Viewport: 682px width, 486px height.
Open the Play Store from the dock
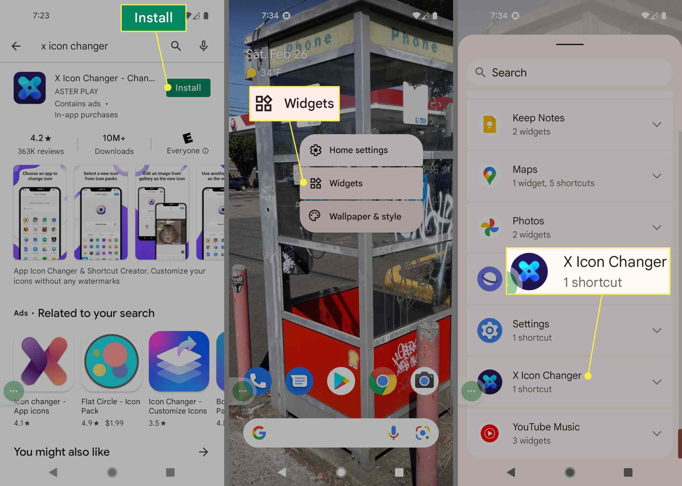click(341, 381)
